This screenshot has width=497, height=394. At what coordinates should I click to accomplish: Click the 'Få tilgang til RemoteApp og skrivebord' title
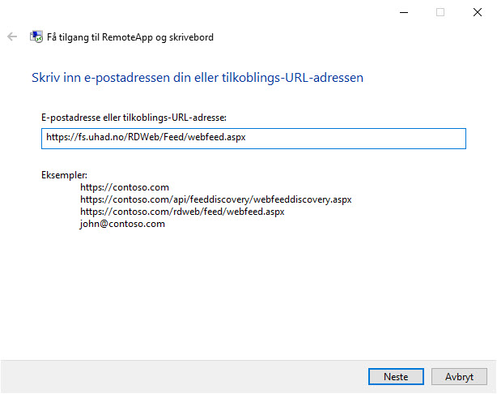click(130, 37)
